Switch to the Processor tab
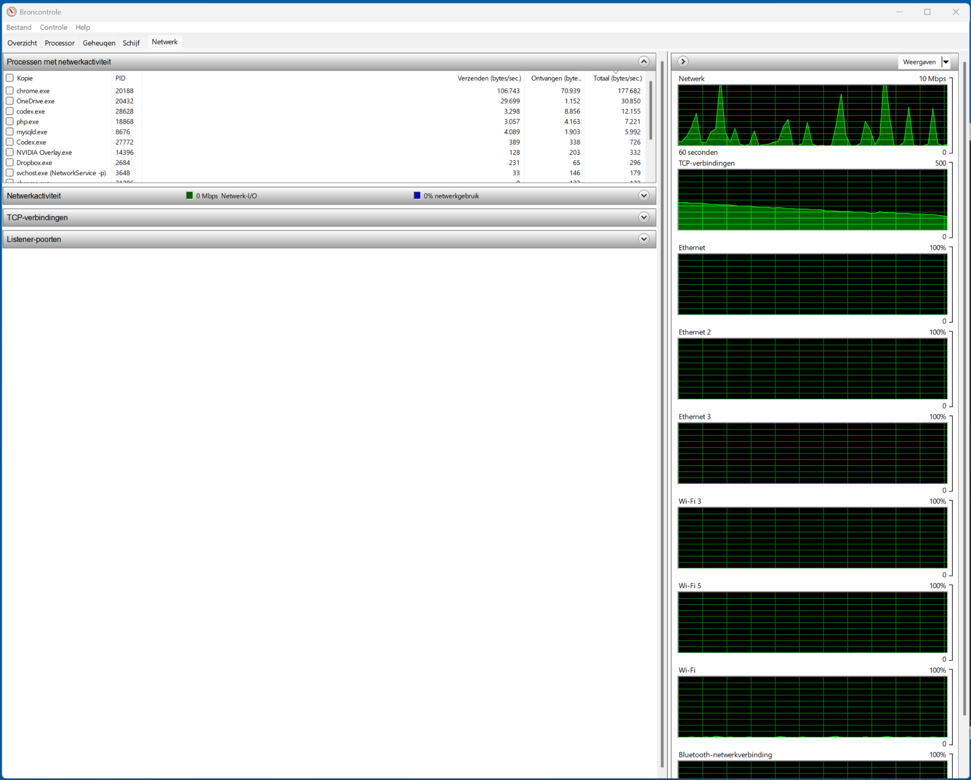The image size is (971, 780). tap(60, 43)
